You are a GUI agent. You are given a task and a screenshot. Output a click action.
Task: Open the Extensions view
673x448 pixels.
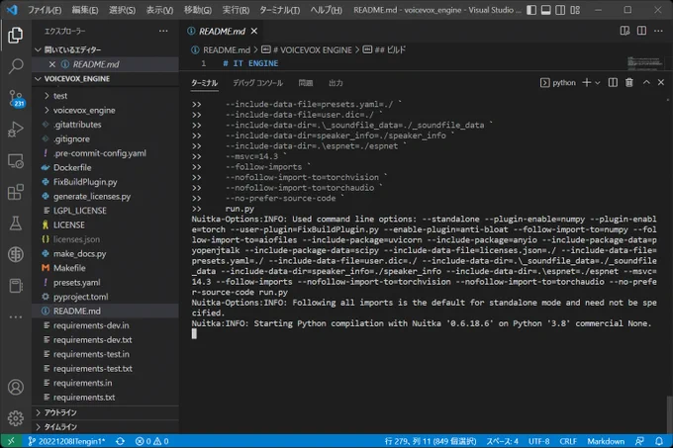point(16,192)
